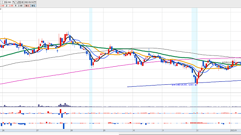Click the lowest price annotation label near December
This screenshot has width=241, height=135.
[x=183, y=85]
